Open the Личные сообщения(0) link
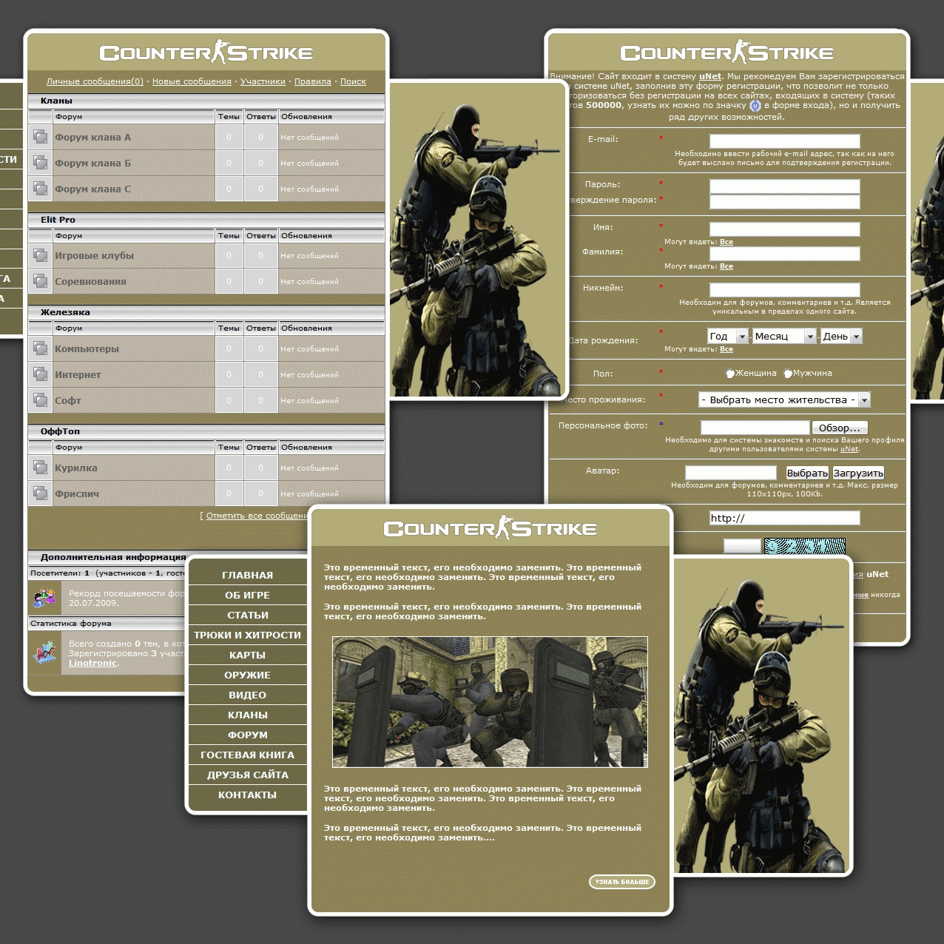Image resolution: width=944 pixels, height=944 pixels. [x=95, y=81]
